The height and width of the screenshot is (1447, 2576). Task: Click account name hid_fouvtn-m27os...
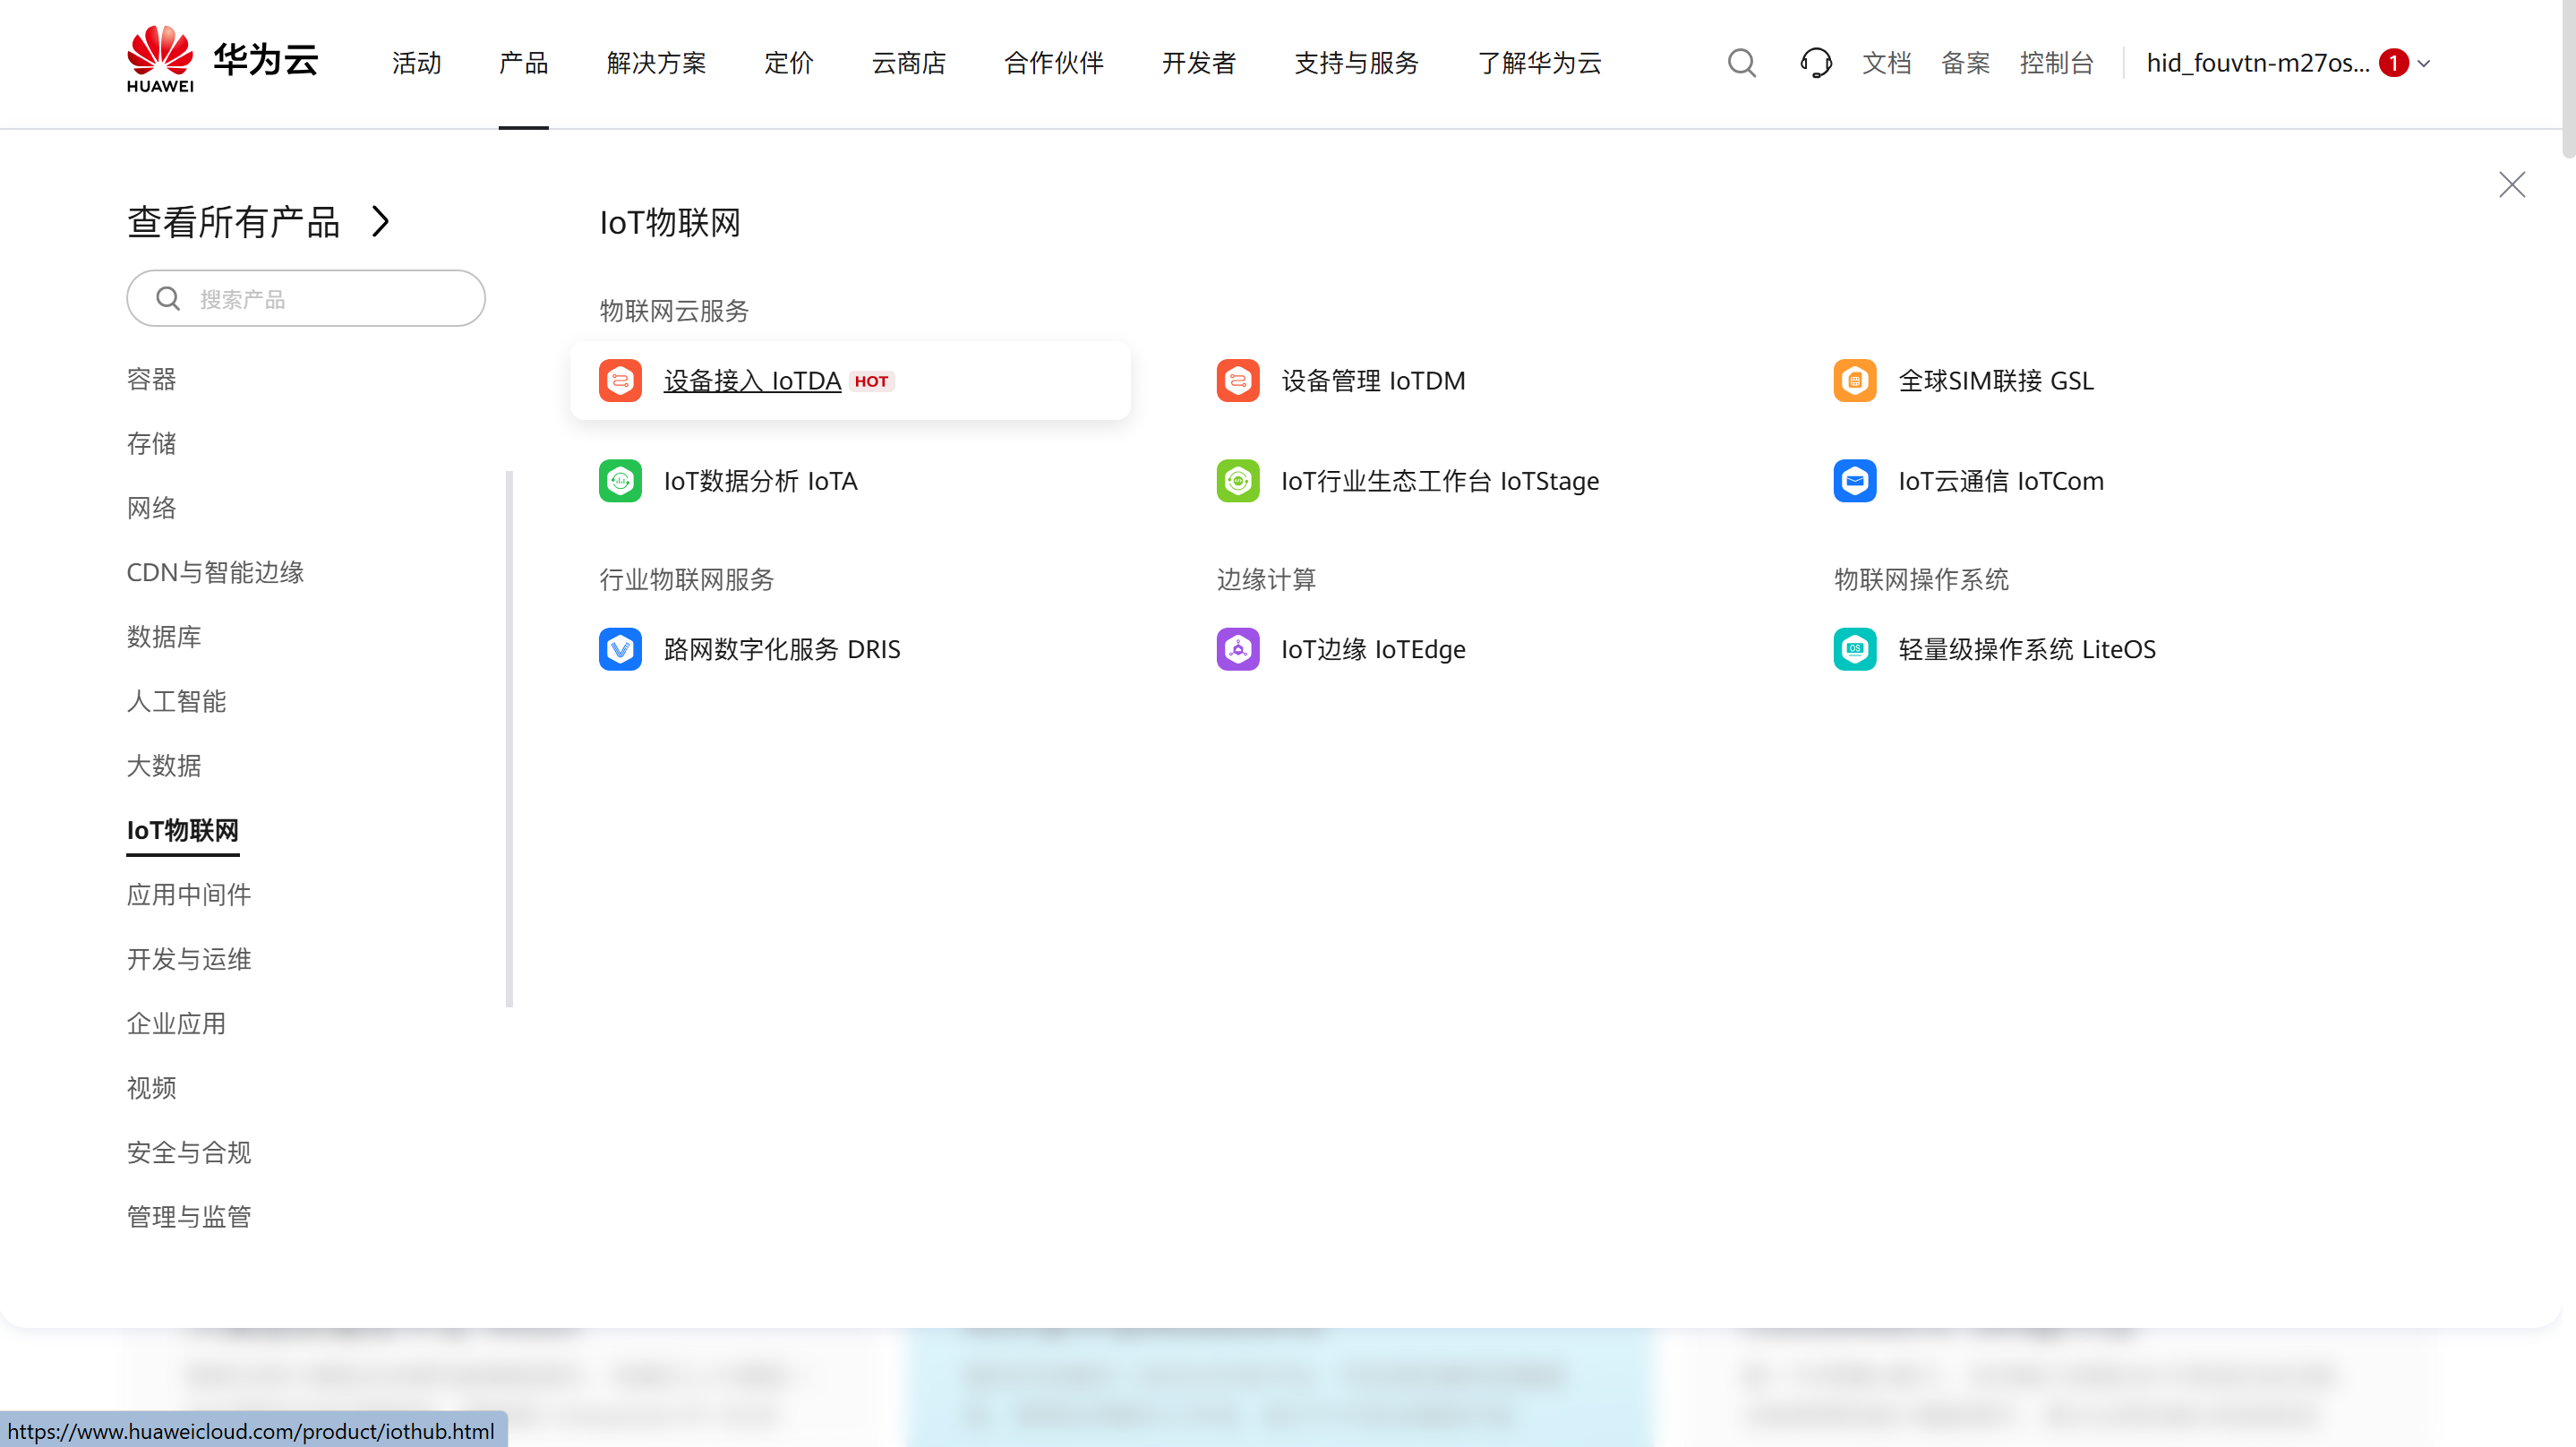pos(2257,63)
